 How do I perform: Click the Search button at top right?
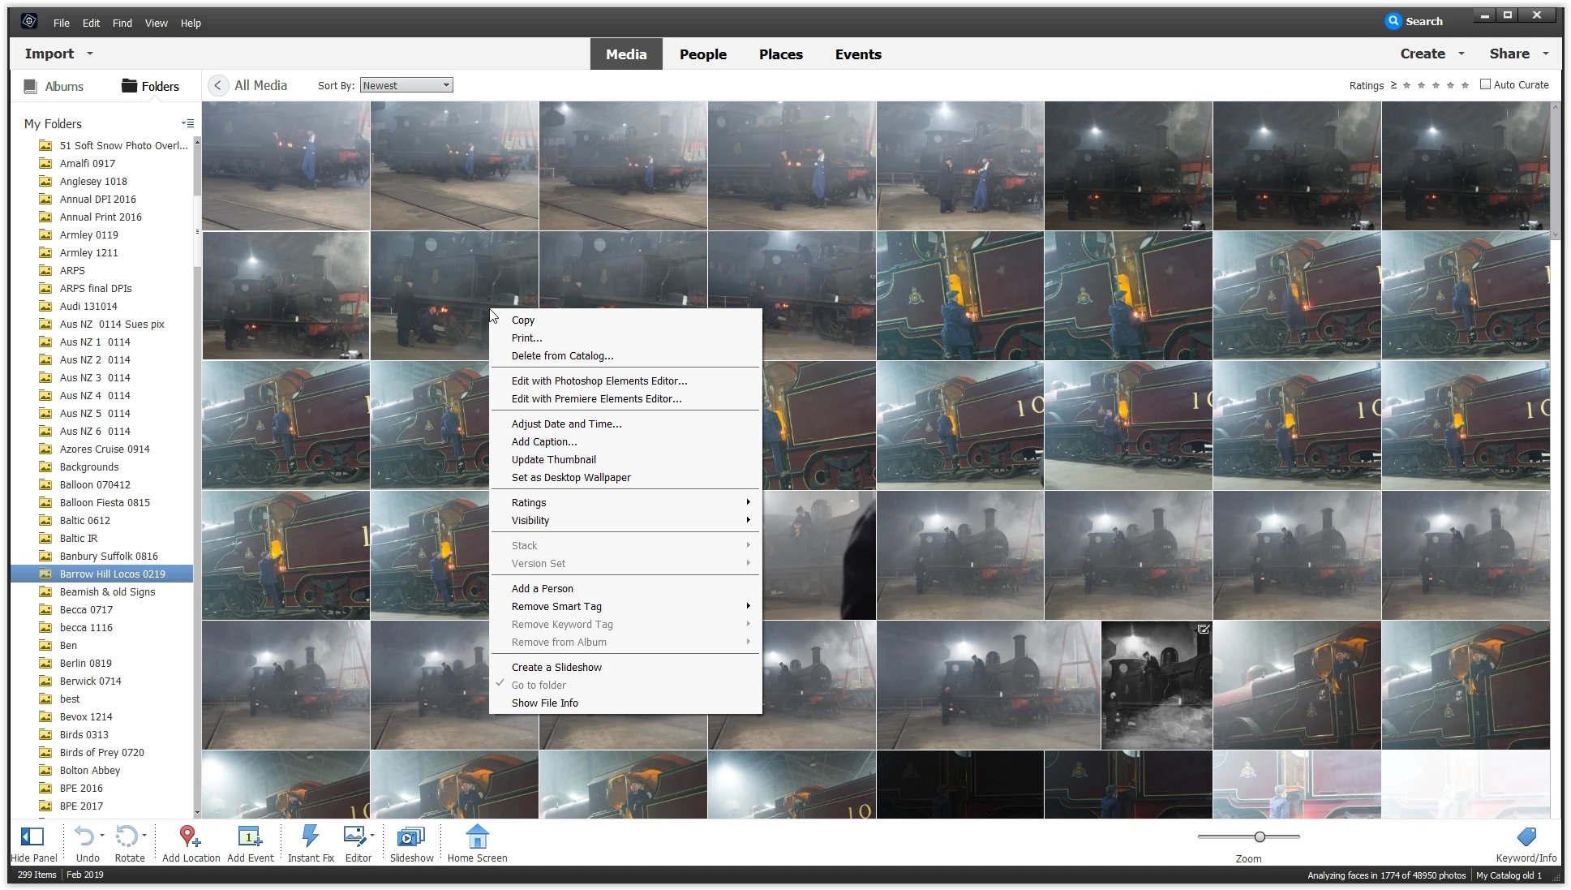1414,22
